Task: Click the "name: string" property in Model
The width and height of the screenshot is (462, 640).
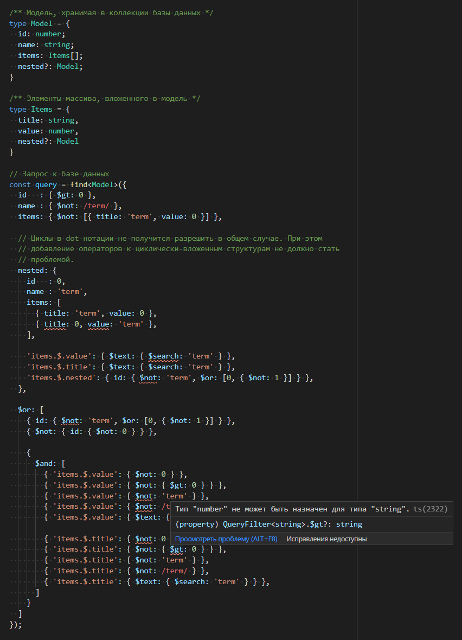Action: [x=46, y=45]
